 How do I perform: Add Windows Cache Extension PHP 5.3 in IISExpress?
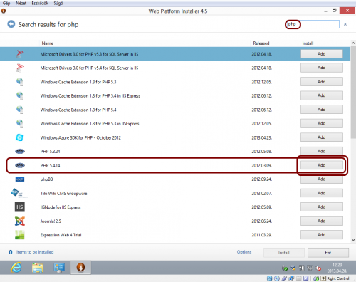(322, 123)
